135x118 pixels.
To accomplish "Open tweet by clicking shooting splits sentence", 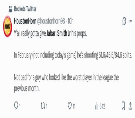I will (73, 55).
